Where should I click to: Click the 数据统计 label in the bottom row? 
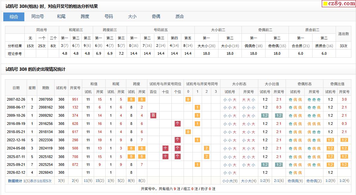tap(15, 181)
